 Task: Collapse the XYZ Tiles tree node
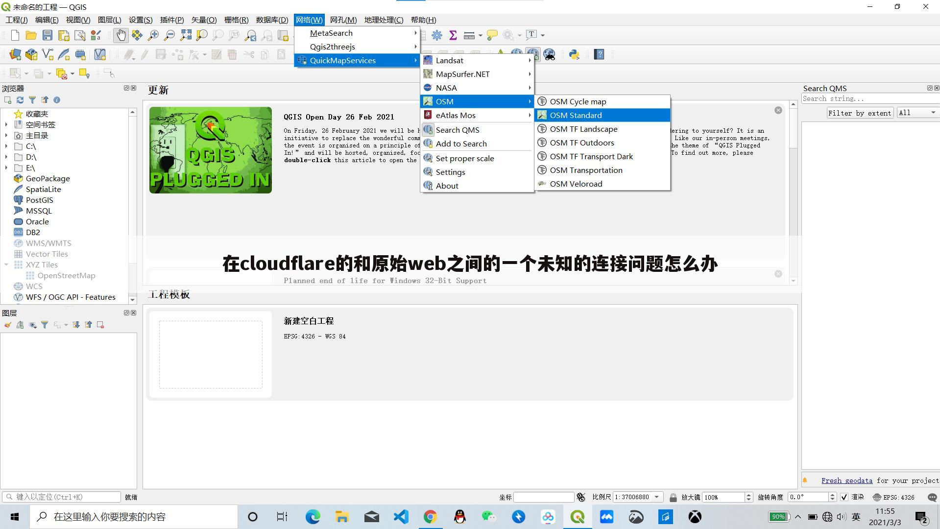coord(6,265)
